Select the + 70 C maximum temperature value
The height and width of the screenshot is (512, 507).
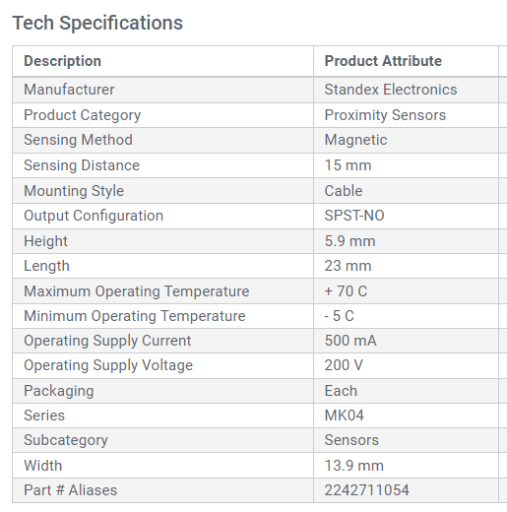(346, 291)
